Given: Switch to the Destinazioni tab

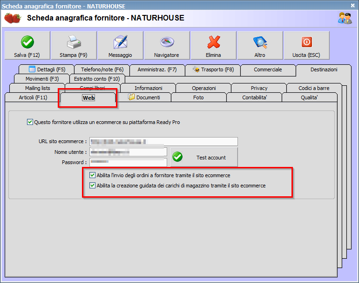Looking at the screenshot, I should coord(324,69).
